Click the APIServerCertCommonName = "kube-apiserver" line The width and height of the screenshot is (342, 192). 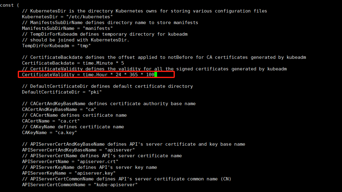tap(80, 185)
